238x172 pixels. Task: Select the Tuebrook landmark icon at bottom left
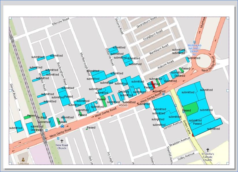[x=23, y=159]
